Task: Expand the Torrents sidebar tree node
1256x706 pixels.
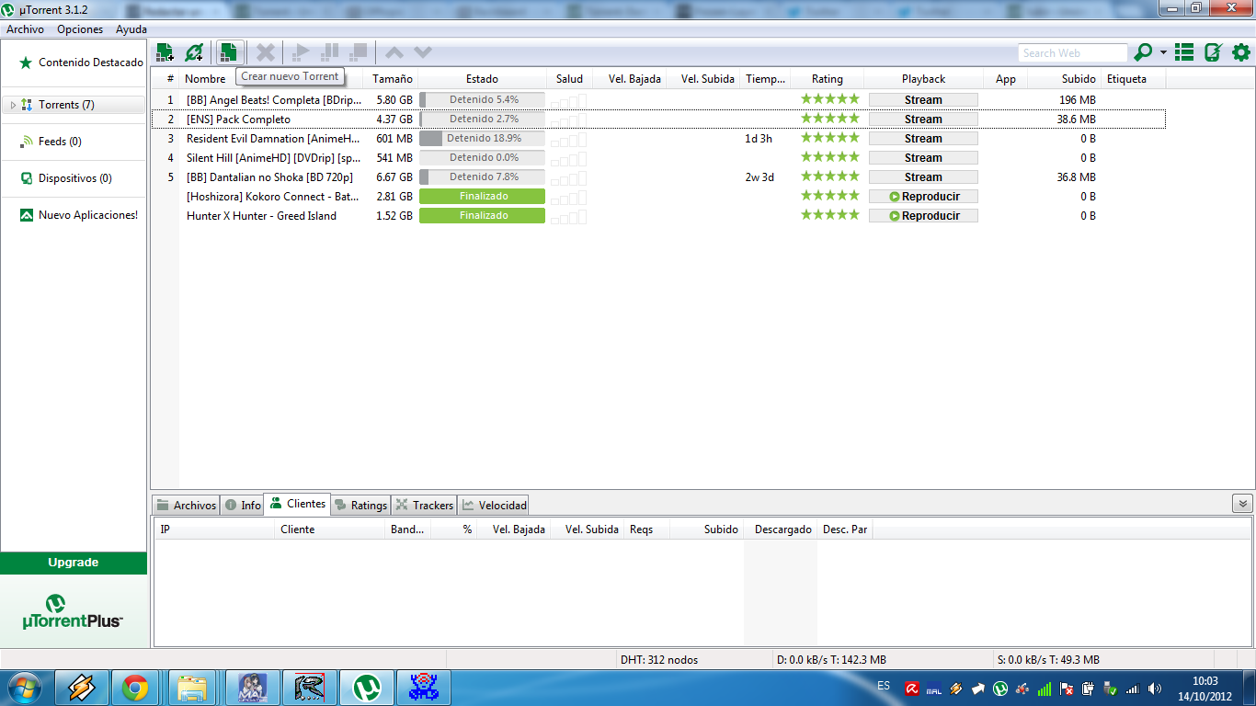Action: pyautogui.click(x=12, y=104)
